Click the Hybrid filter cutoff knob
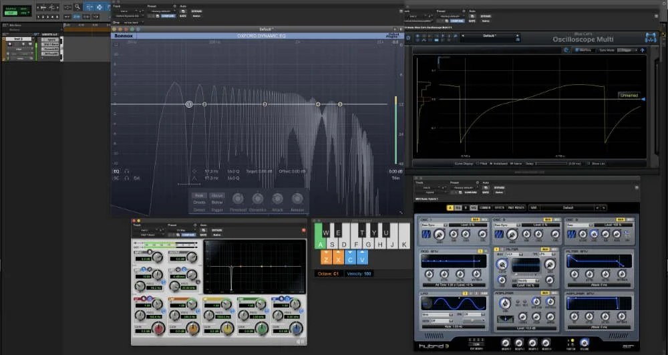 pos(502,264)
